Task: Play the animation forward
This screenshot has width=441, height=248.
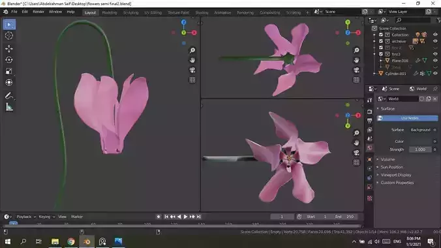Action: pos(185,217)
